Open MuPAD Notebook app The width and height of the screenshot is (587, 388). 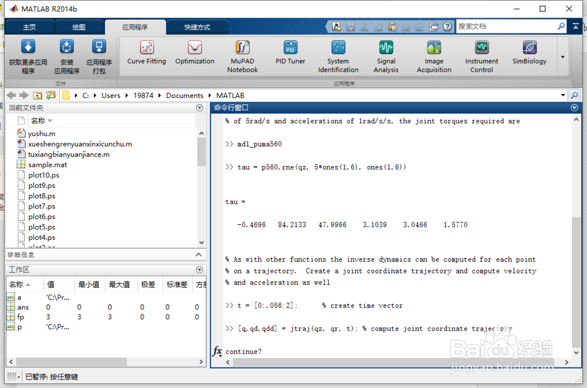tap(242, 56)
